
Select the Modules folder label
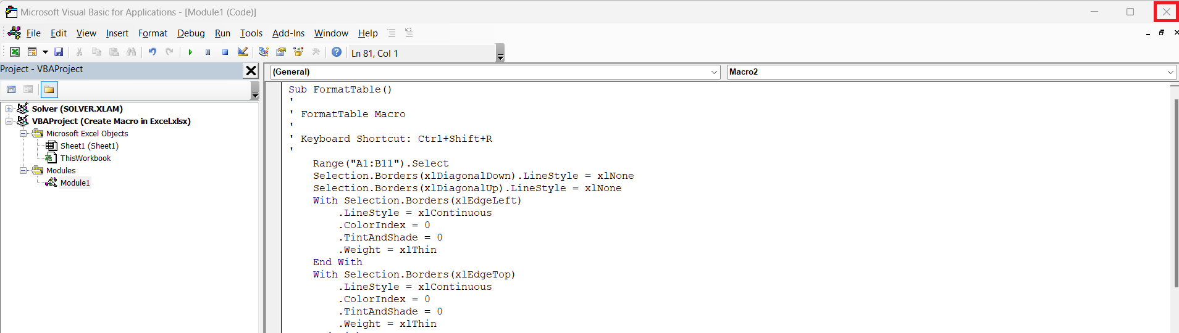click(x=61, y=171)
